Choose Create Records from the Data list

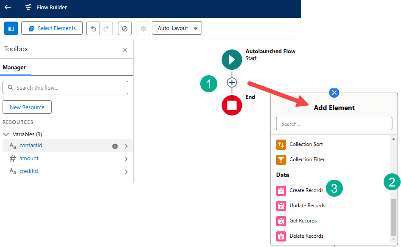click(306, 190)
